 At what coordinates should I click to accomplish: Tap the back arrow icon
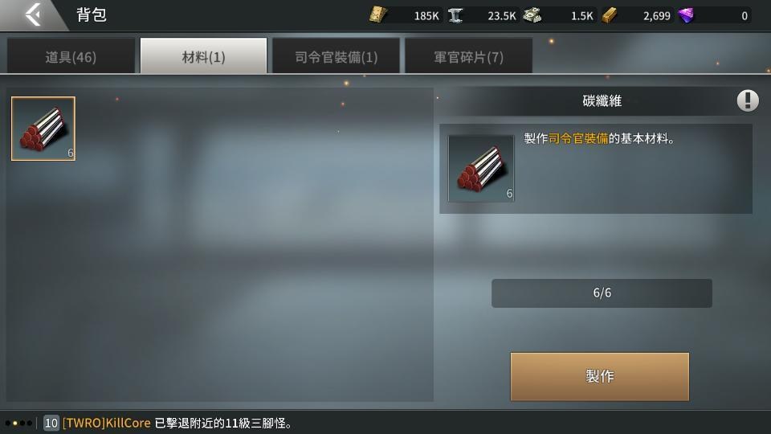[x=33, y=14]
